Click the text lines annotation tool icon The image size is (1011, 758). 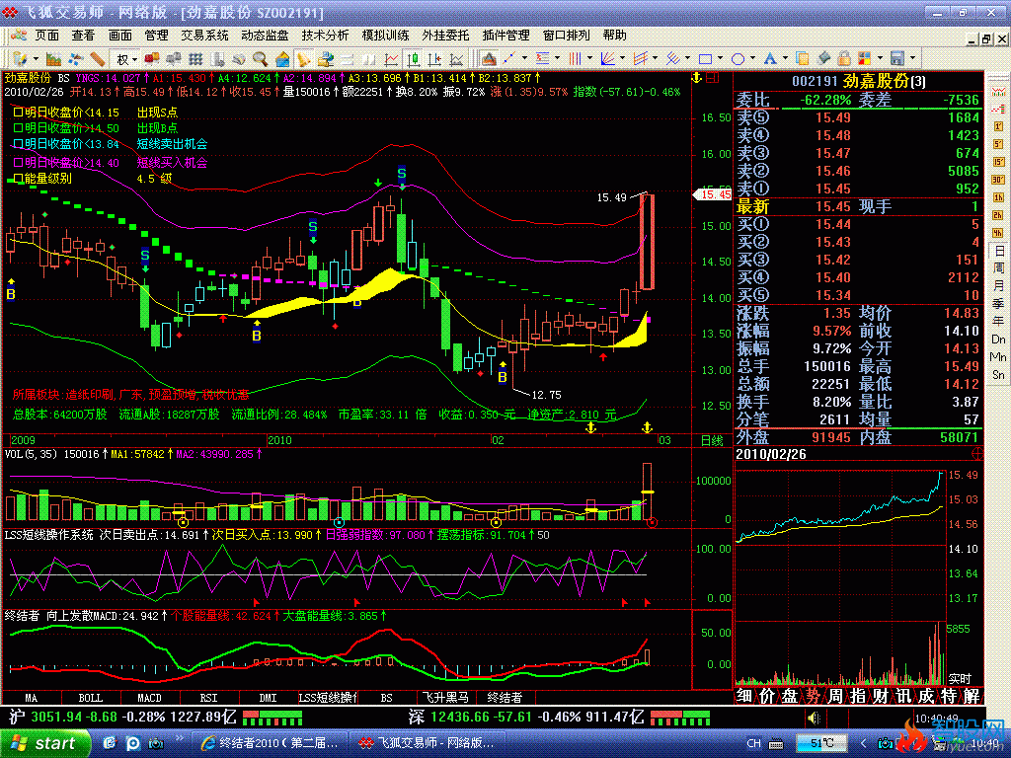click(x=543, y=59)
